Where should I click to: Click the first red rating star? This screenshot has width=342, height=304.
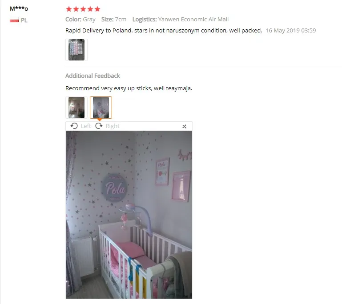[69, 9]
